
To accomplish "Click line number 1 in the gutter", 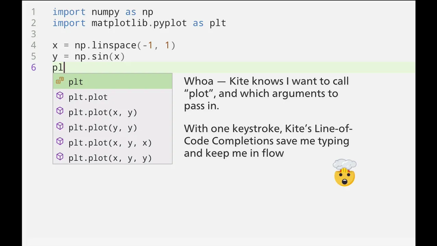I will tap(33, 12).
